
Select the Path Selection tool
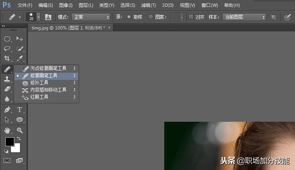pyautogui.click(x=7, y=119)
